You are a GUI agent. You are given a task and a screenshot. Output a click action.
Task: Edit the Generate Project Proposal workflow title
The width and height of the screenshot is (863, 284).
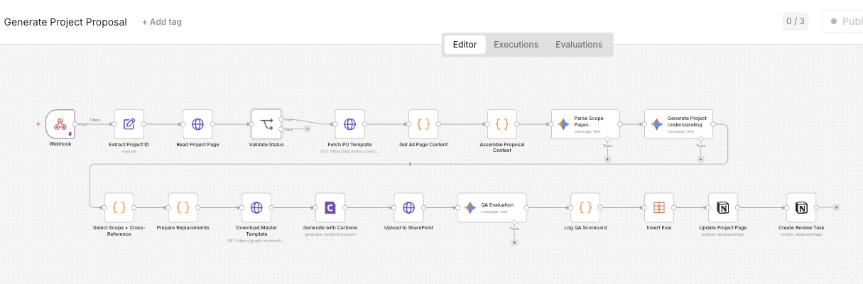click(x=65, y=22)
